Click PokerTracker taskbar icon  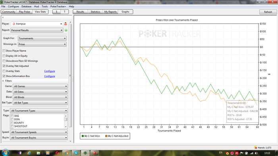pos(85,153)
